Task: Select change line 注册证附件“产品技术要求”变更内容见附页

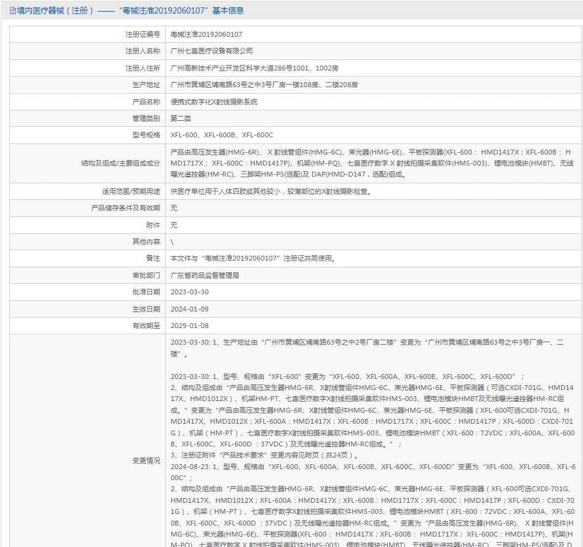Action: [264, 455]
